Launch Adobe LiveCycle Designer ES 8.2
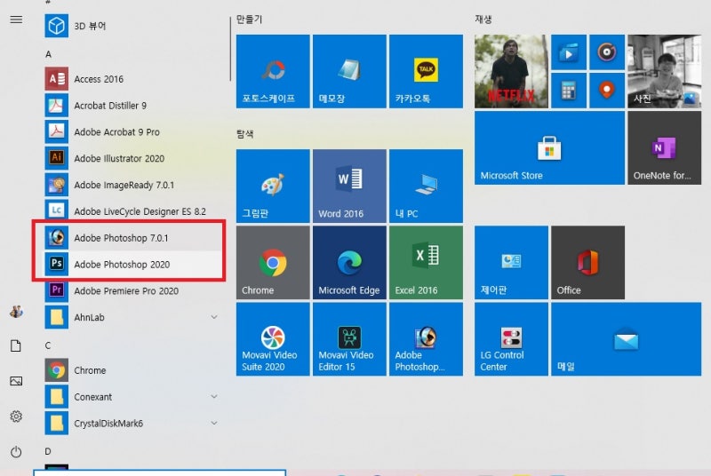Viewport: 711px width, 476px height. click(132, 211)
